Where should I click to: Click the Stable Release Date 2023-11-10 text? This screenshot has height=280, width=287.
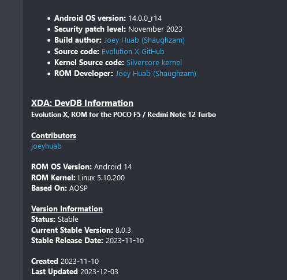click(x=87, y=240)
